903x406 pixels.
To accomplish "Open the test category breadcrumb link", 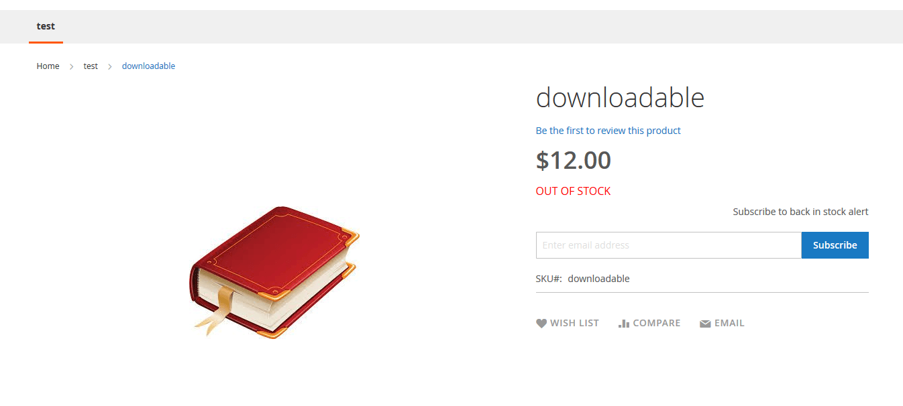I will click(x=91, y=66).
